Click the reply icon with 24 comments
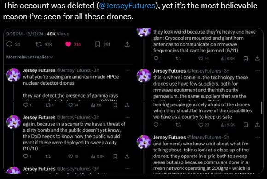This screenshot has height=179, width=267. coord(9,44)
